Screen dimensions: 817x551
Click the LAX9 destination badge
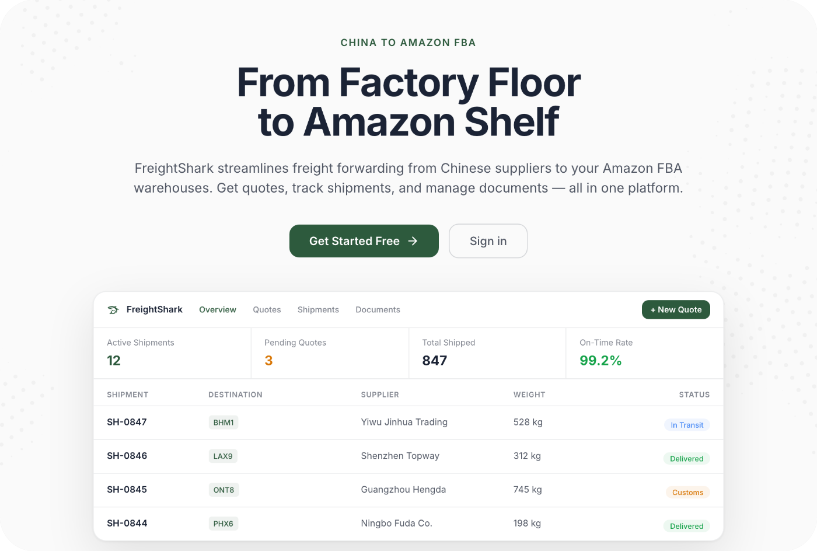pos(223,456)
